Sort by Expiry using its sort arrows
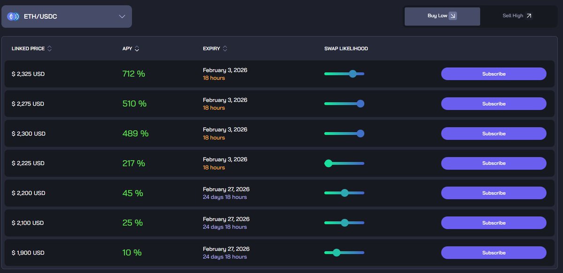Screen dimensions: 563x273 coord(225,48)
